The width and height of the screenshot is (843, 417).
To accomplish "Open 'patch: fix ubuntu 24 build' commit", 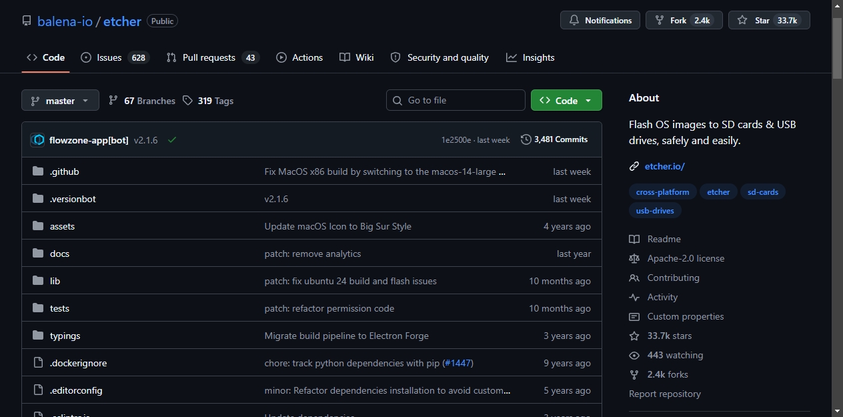I will coord(351,281).
